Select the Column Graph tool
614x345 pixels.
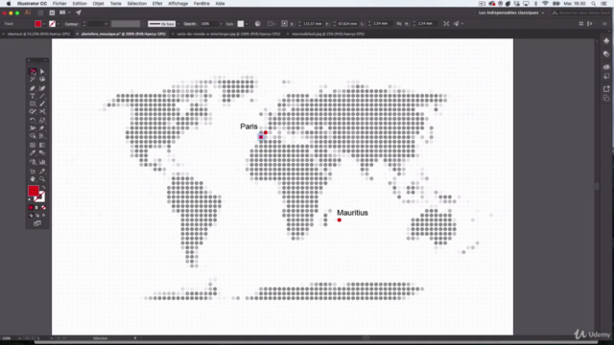[42, 162]
